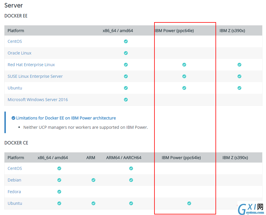This screenshot has width=266, height=215.
Task: Click Docker CE IBM Z (s390x) column header
Action: (x=235, y=158)
